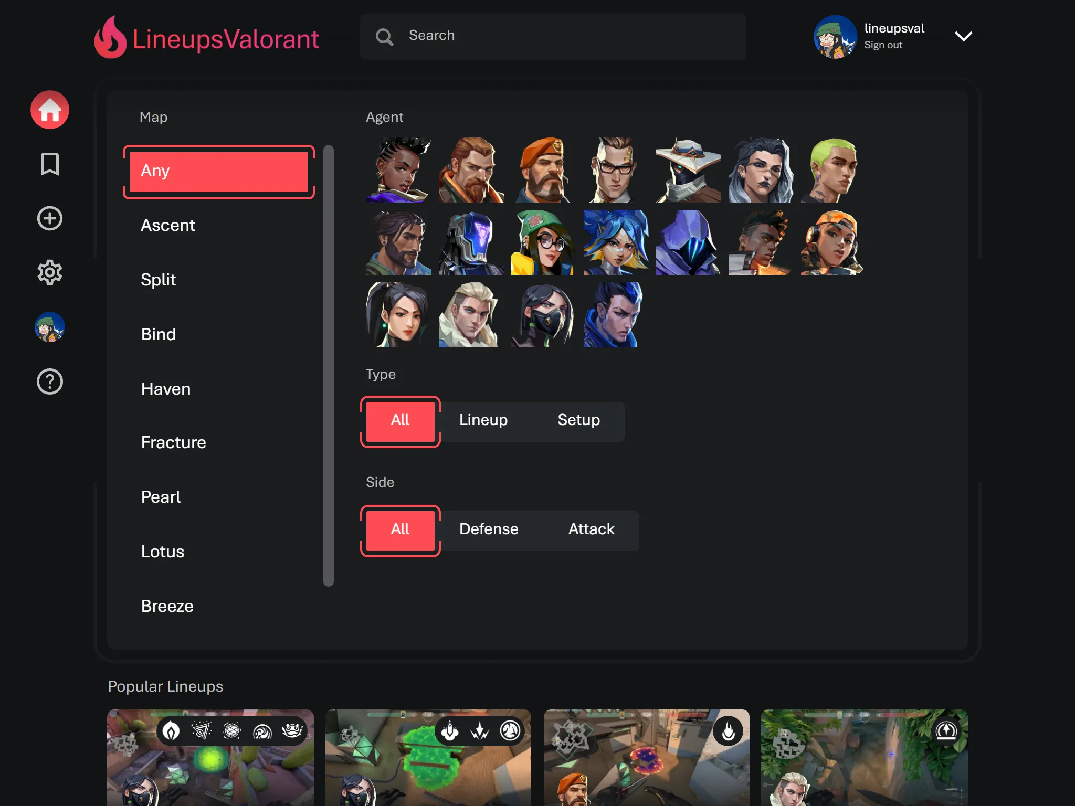The height and width of the screenshot is (806, 1075).
Task: Select the Lotus map filter
Action: (x=163, y=551)
